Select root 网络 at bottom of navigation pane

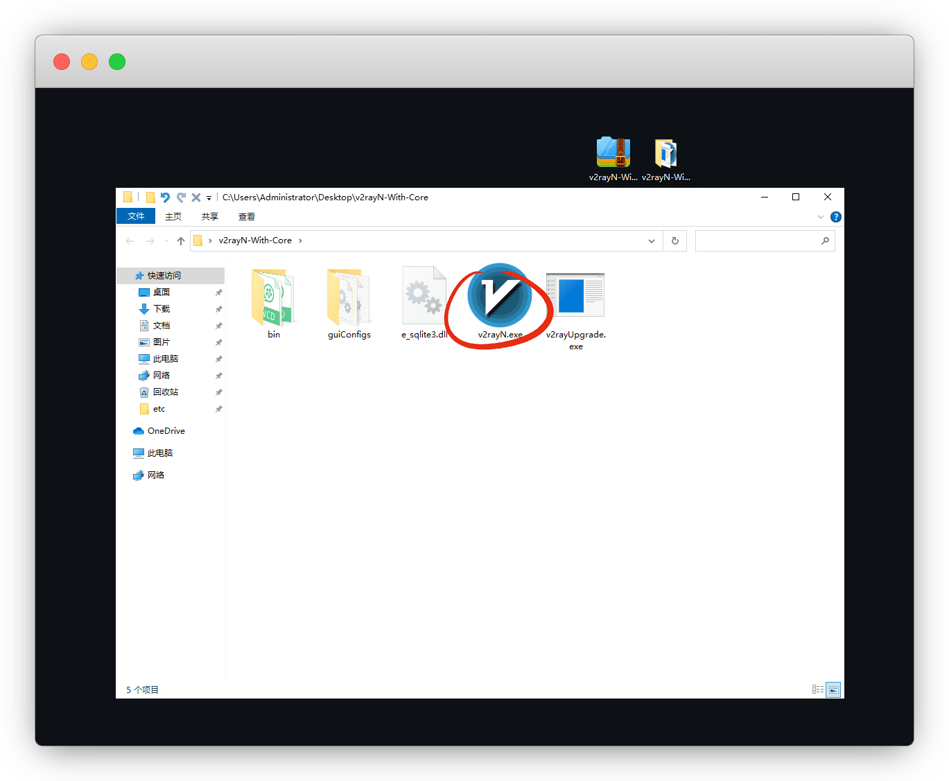pyautogui.click(x=156, y=475)
